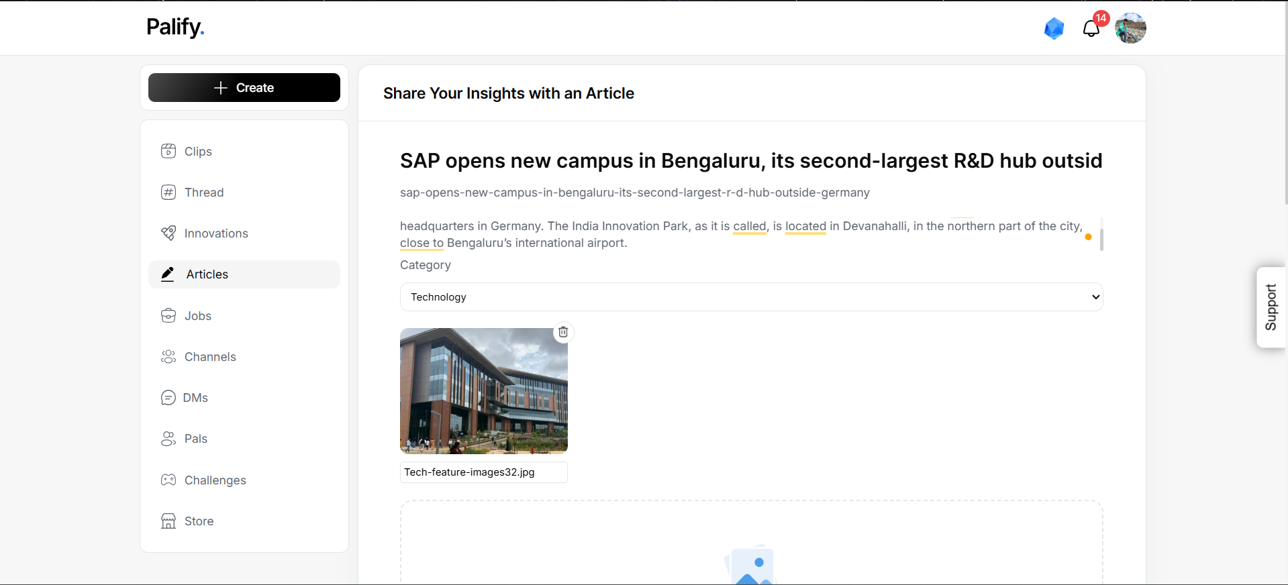Screen dimensions: 1288x585
Task: Expand the Technology category dropdown
Action: point(751,297)
